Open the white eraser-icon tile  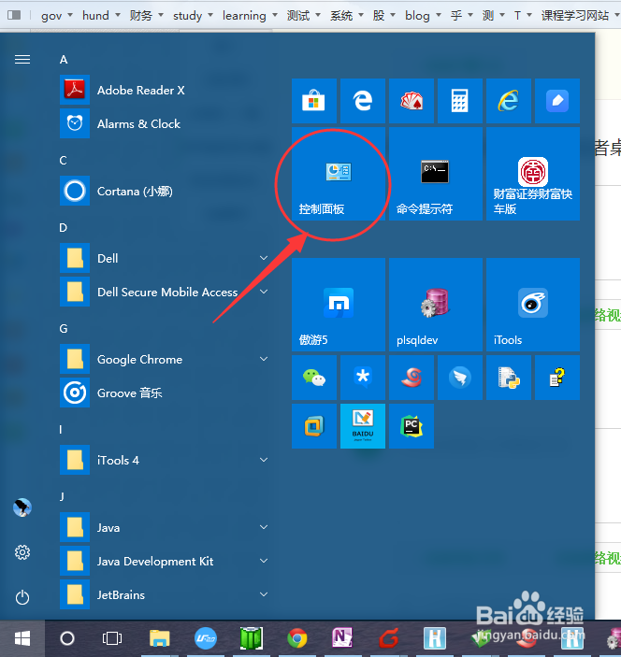pyautogui.click(x=557, y=101)
